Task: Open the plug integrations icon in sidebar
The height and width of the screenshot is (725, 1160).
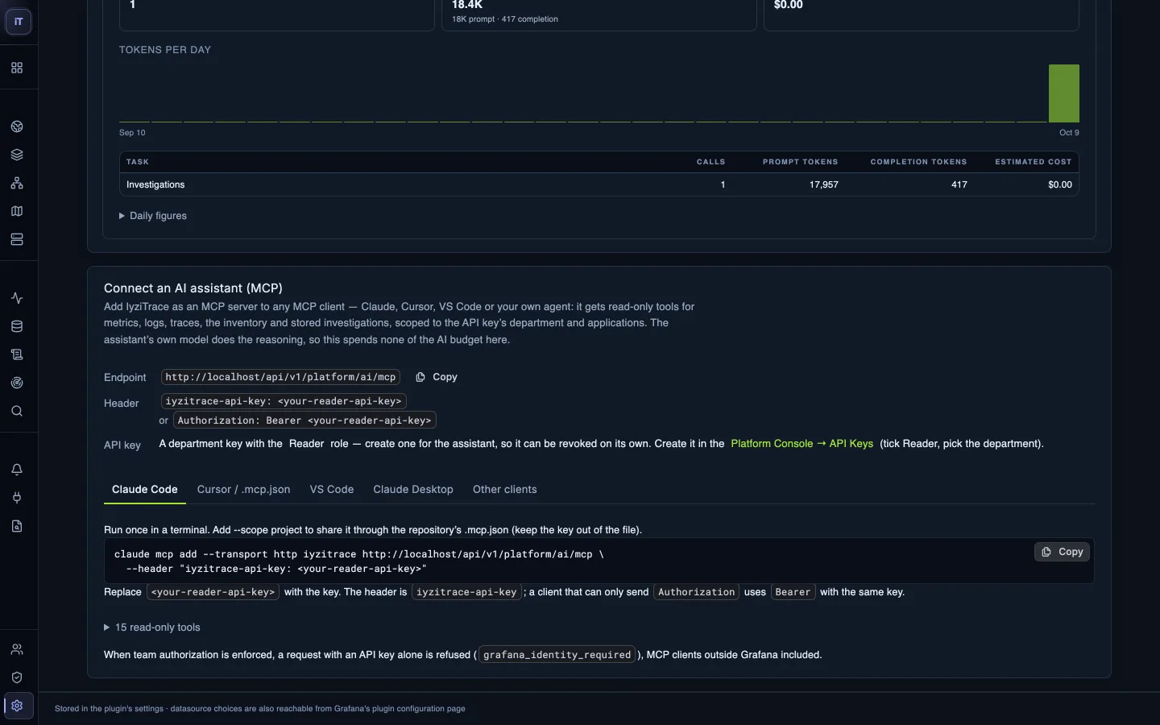Action: [17, 498]
